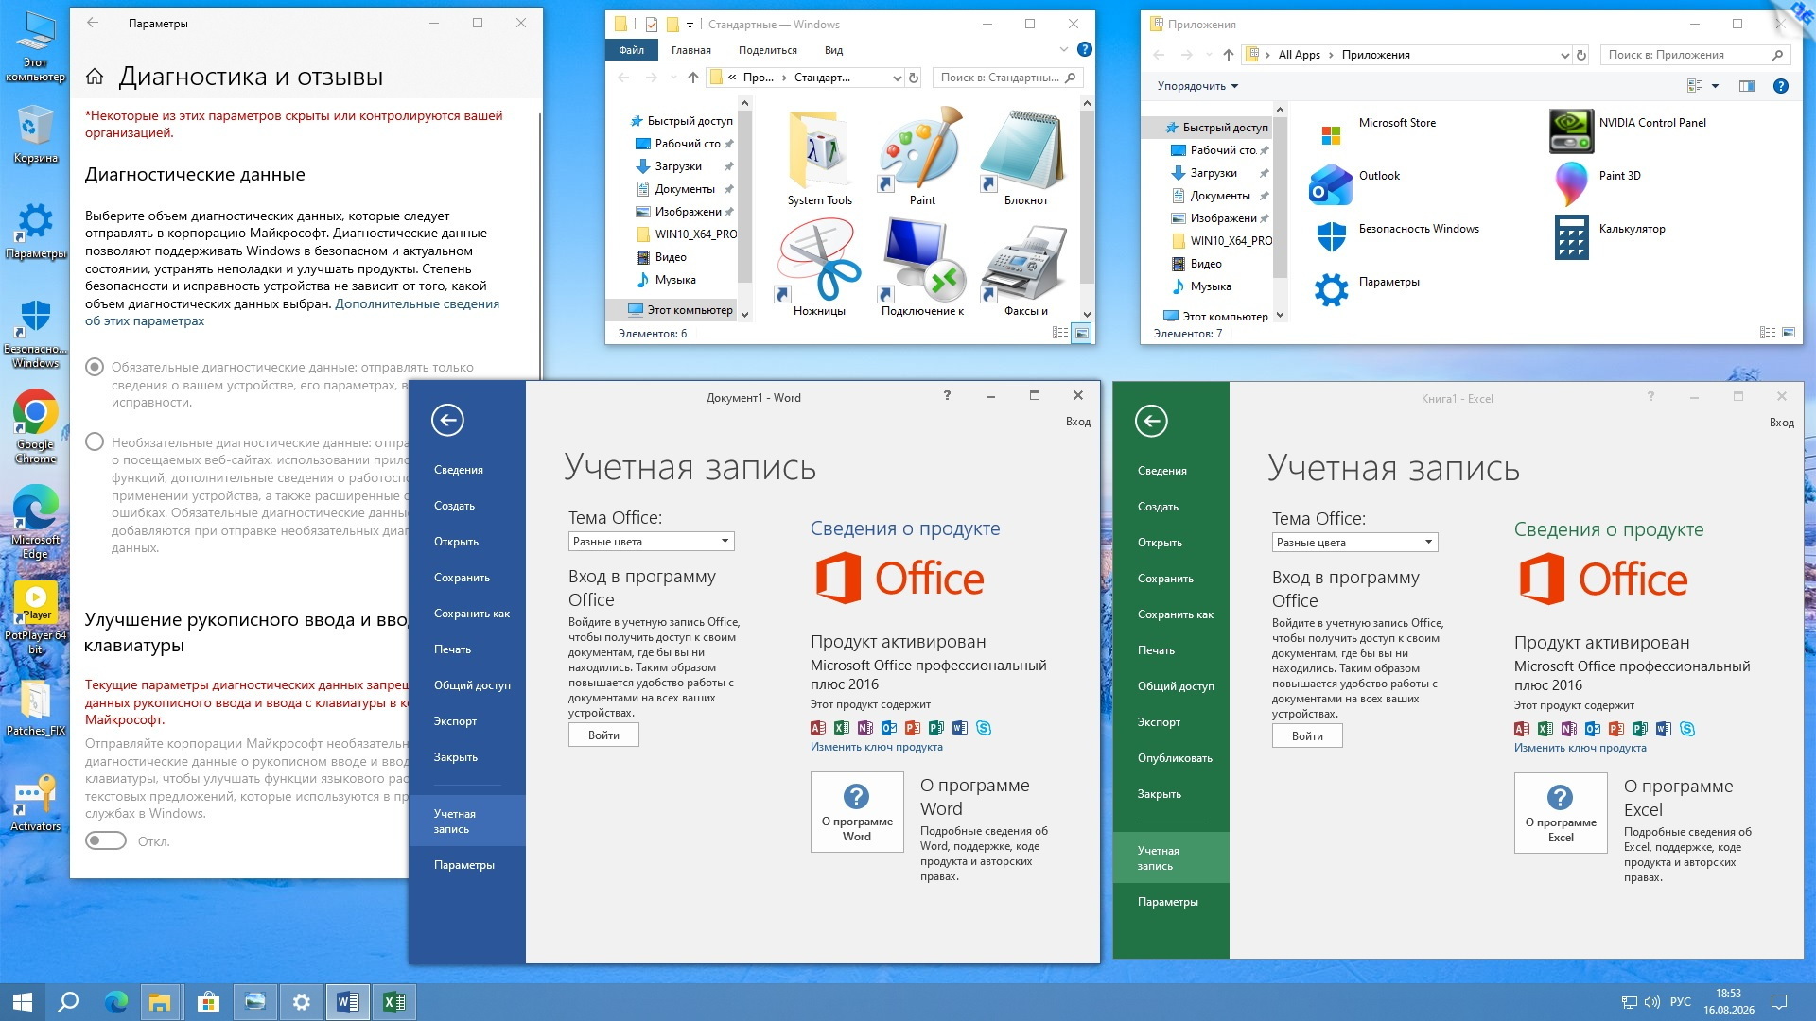Open Параметры gear icon in Приложения window
Screen dimensions: 1816x1021
1331,290
